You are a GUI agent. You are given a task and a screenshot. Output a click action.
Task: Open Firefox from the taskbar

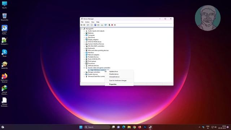(x=140, y=127)
